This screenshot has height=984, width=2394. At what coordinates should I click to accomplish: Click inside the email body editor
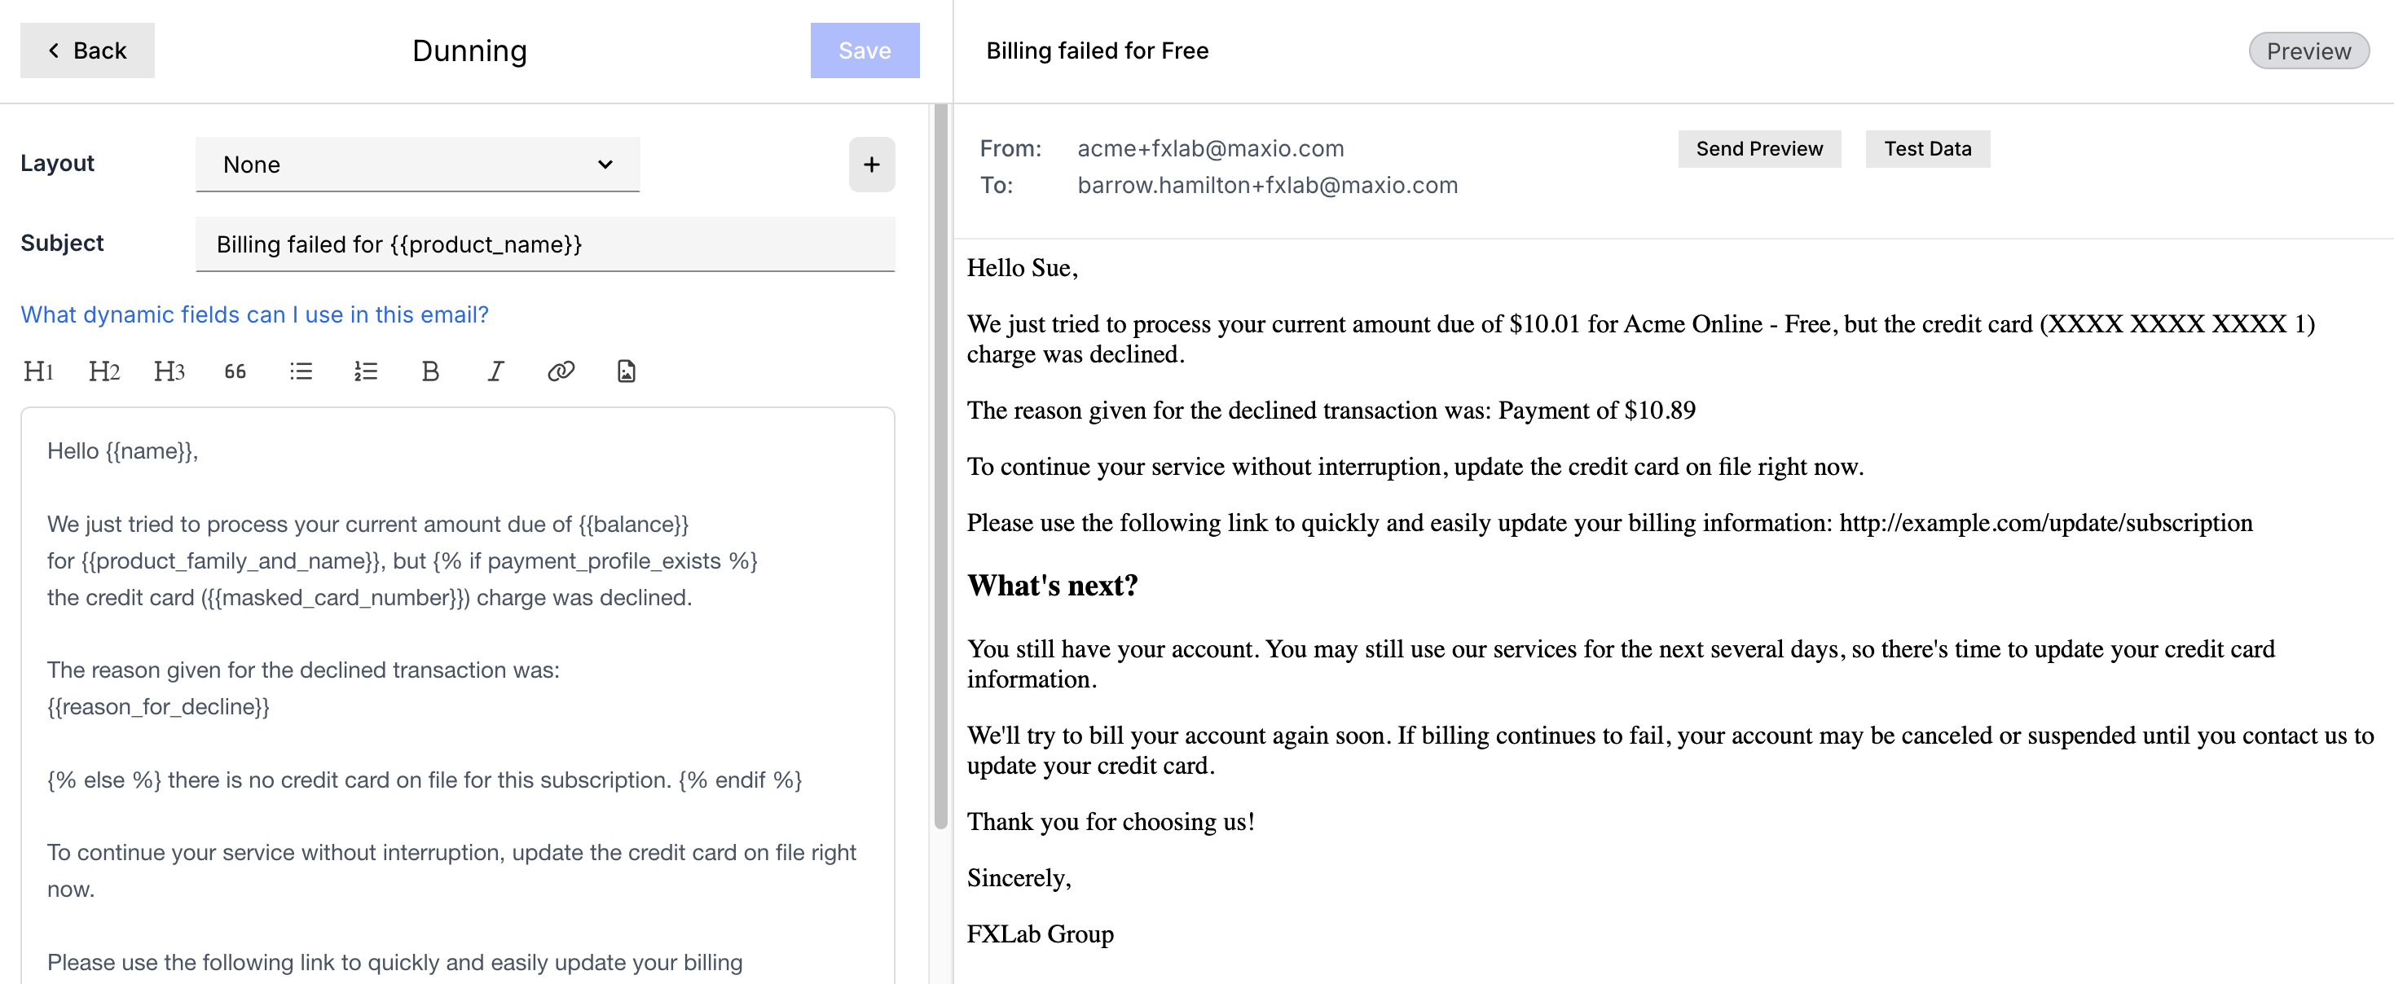(x=457, y=695)
